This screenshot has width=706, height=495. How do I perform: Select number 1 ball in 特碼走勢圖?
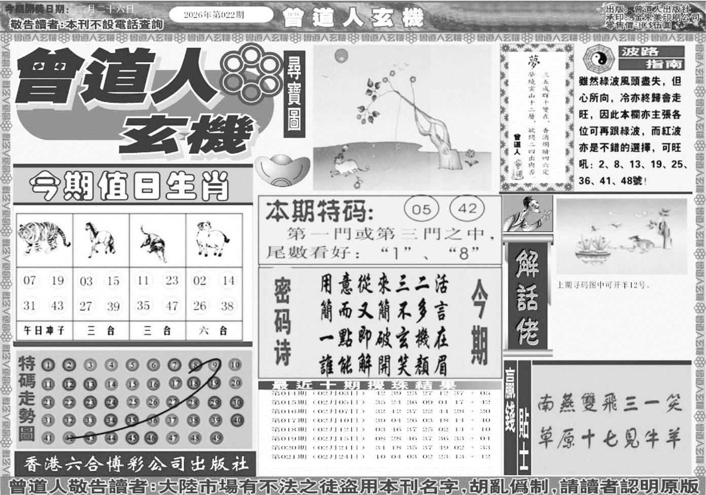click(x=48, y=365)
